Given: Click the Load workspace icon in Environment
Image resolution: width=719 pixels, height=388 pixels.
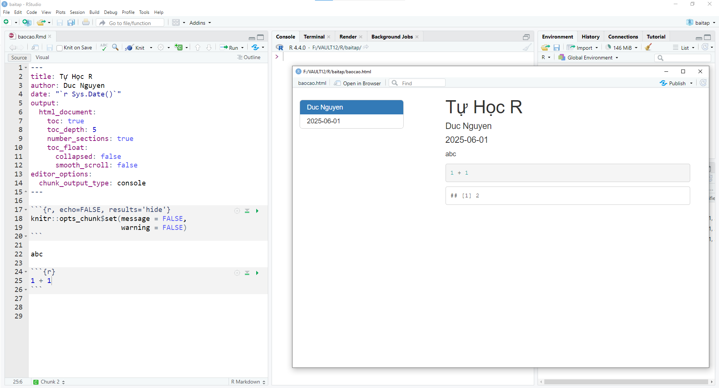Looking at the screenshot, I should coord(545,47).
